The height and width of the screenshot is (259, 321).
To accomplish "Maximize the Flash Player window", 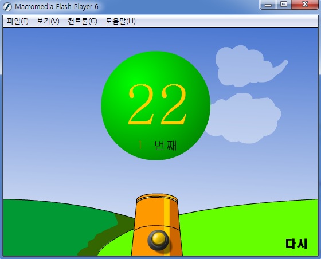I will point(284,5).
